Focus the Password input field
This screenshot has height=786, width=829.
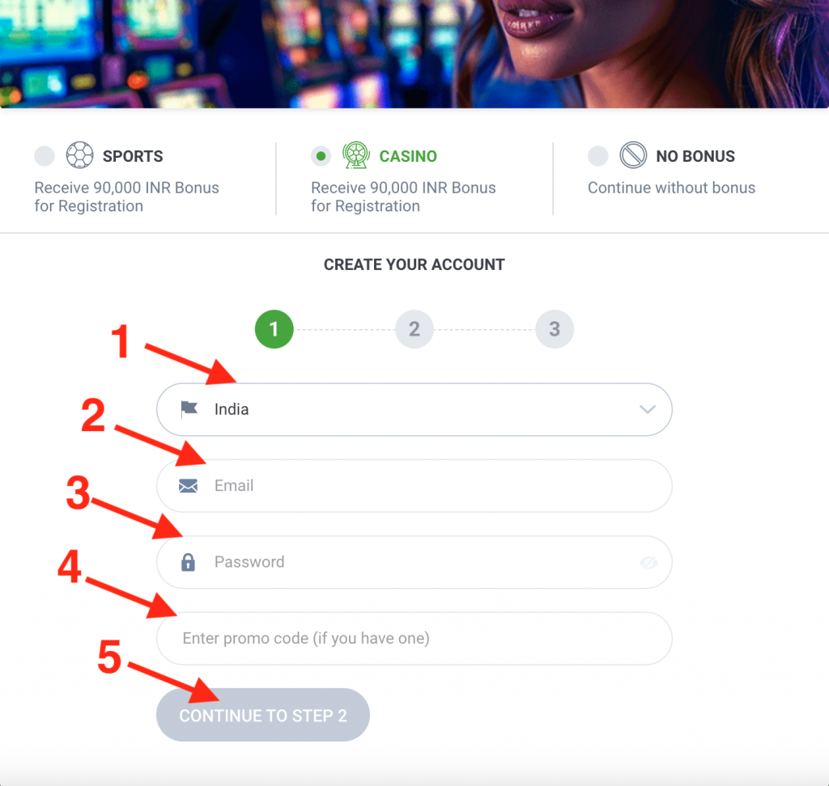point(414,562)
